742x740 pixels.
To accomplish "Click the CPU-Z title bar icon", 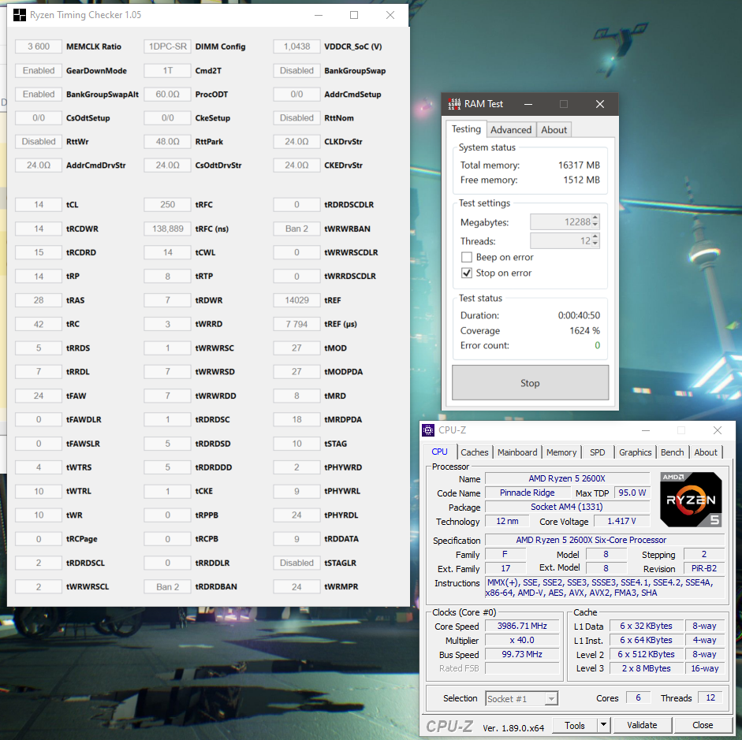I will pos(428,430).
